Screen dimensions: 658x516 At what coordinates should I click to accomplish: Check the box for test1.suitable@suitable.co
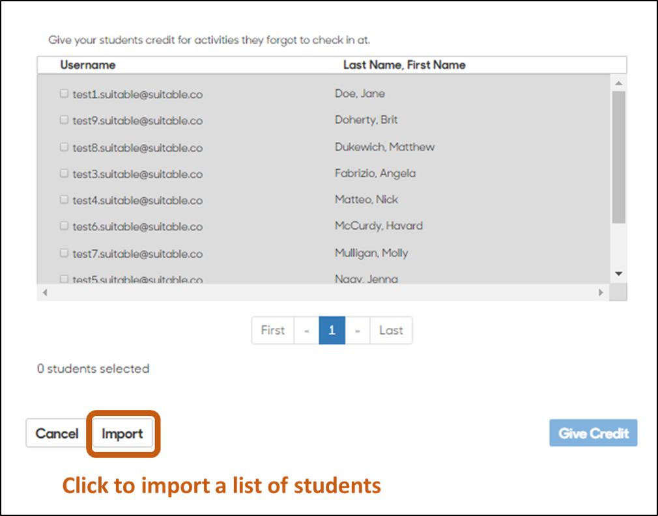[64, 94]
